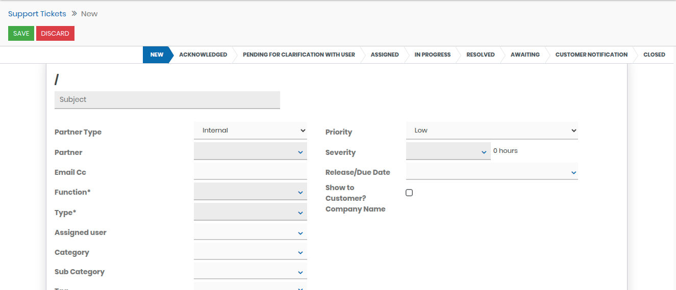This screenshot has height=290, width=676.
Task: Expand the Priority dropdown
Action: pyautogui.click(x=492, y=130)
